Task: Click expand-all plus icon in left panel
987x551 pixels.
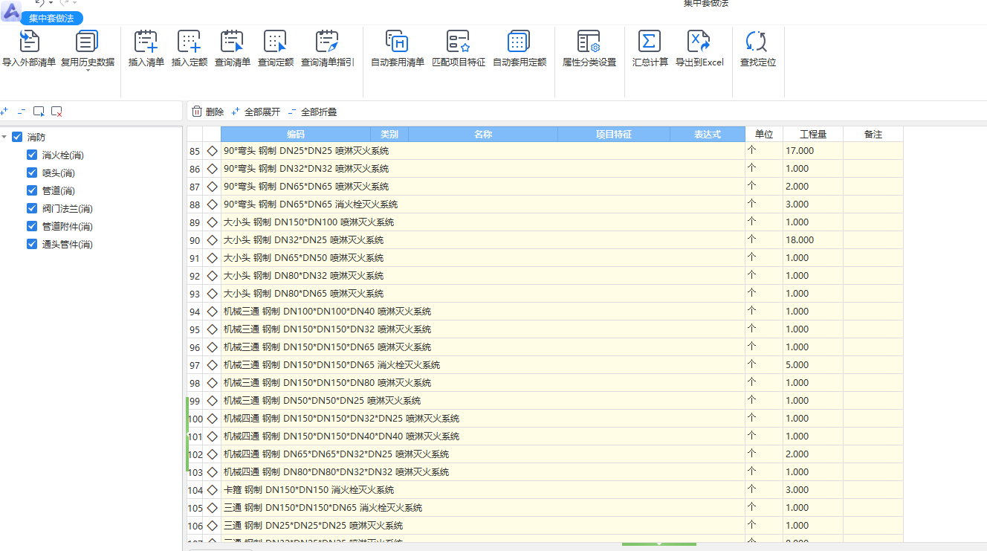Action: [4, 112]
